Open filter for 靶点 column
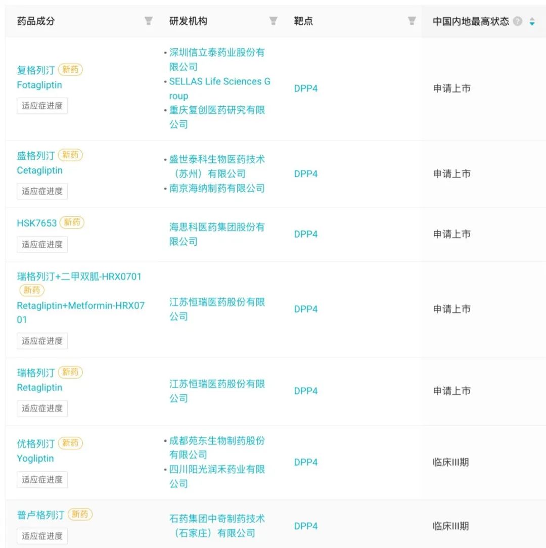This screenshot has height=548, width=546. coord(412,21)
